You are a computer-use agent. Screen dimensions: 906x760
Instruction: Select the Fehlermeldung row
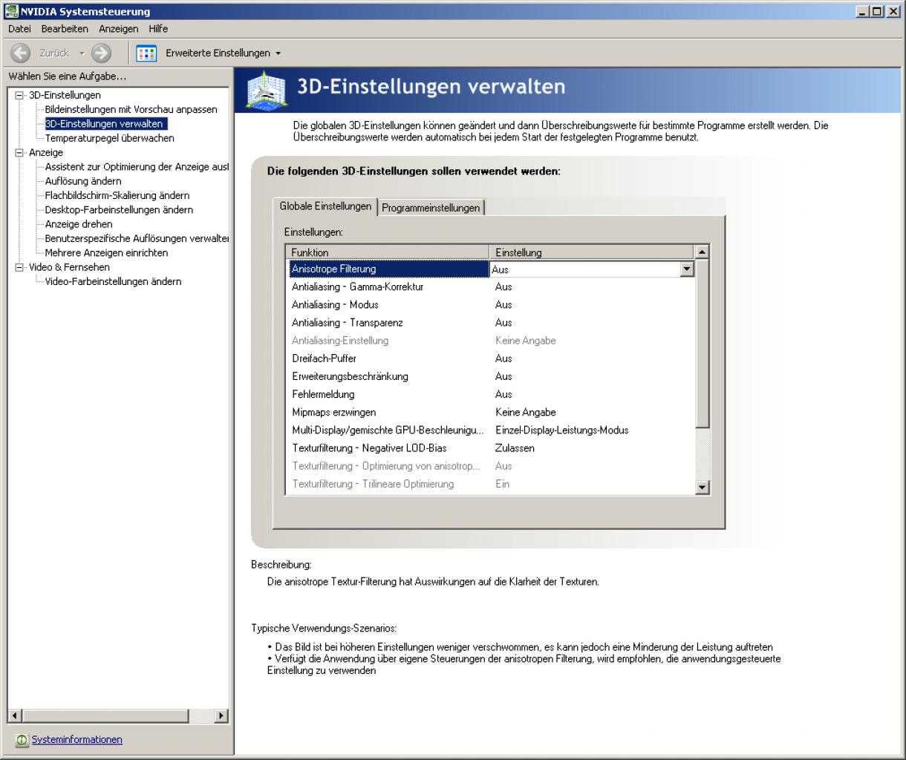pos(490,394)
